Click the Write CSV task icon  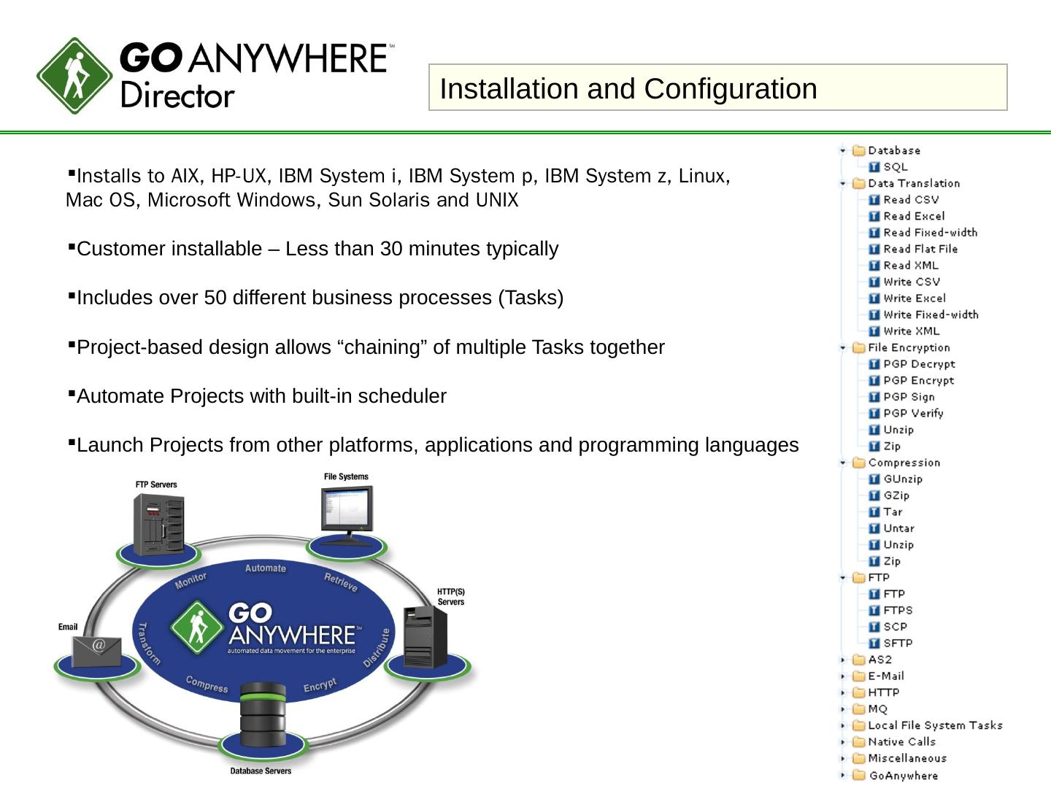coord(874,282)
